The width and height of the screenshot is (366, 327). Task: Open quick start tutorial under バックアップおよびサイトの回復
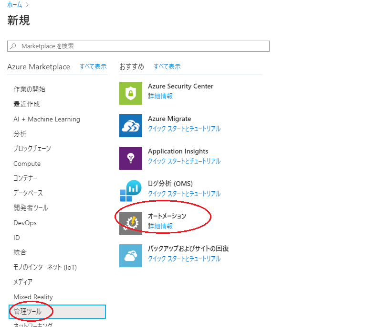pos(184,259)
